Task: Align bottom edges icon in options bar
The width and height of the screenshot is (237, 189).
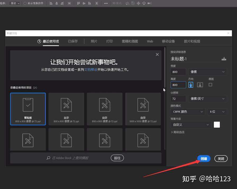Action: [89, 3]
